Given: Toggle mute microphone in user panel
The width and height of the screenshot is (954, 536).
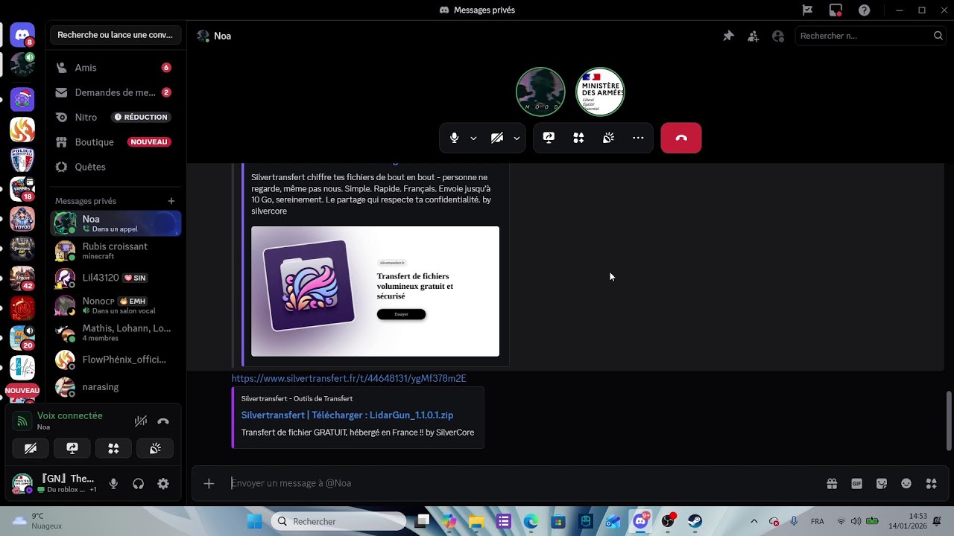Looking at the screenshot, I should point(113,484).
